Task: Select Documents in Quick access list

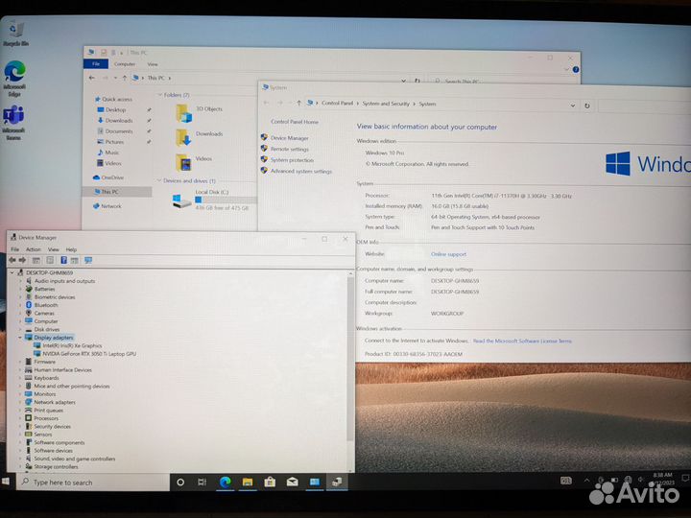Action: pos(119,131)
